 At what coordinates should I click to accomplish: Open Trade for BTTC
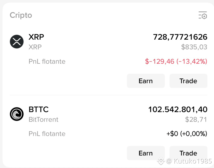tap(188, 153)
